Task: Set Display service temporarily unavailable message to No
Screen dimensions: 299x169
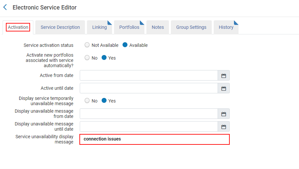Action: coord(87,101)
